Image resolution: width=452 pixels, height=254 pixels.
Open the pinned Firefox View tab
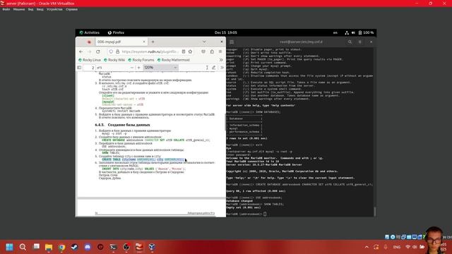click(89, 42)
